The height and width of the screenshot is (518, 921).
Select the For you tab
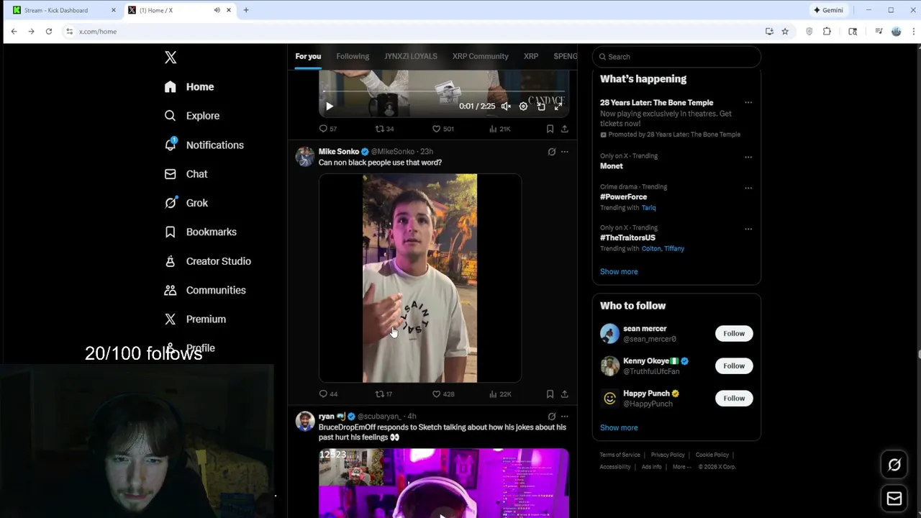coord(308,56)
